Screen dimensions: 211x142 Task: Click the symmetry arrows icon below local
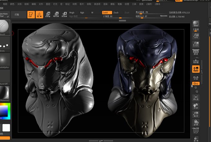click(196, 78)
